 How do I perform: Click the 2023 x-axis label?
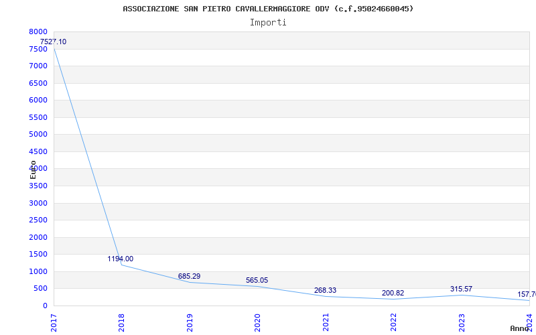tap(461, 322)
